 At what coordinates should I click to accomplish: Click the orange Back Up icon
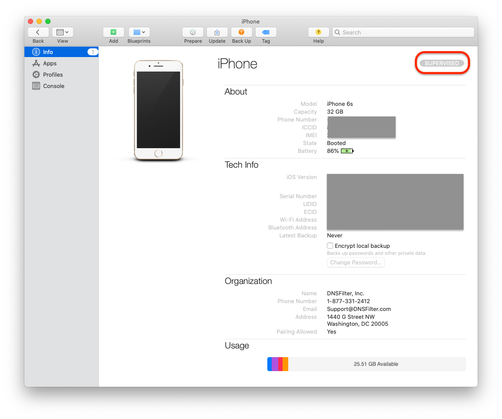tap(241, 32)
